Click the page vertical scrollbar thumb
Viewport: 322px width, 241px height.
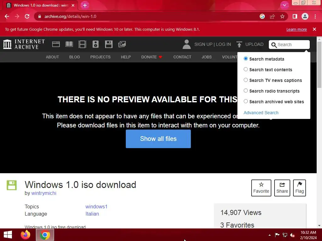pyautogui.click(x=319, y=65)
